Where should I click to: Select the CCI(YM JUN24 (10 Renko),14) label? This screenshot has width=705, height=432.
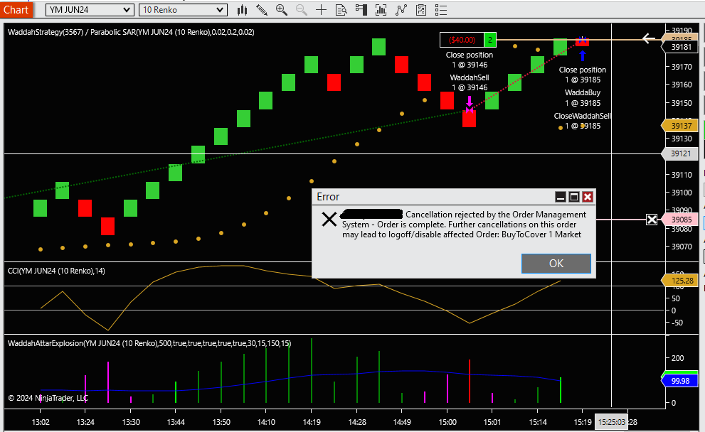pos(56,271)
